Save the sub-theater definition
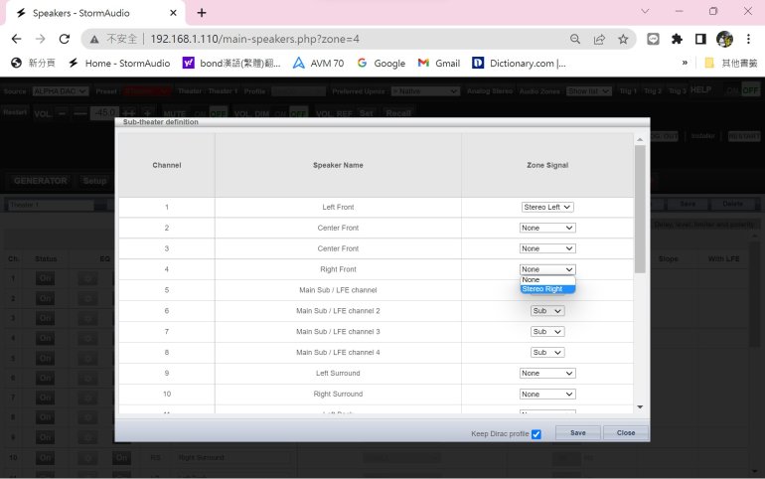This screenshot has height=479, width=765. tap(577, 433)
